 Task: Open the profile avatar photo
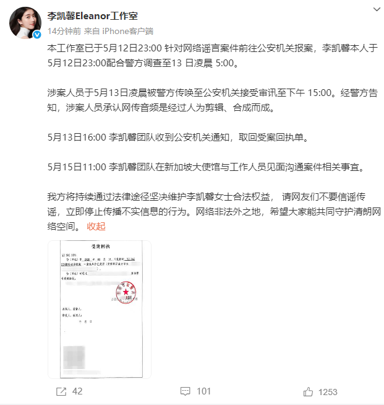(25, 23)
